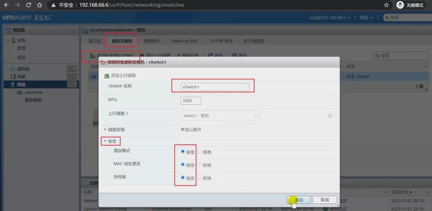This screenshot has width=432, height=211.
Task: Open the browser home page icon
Action: point(40,5)
